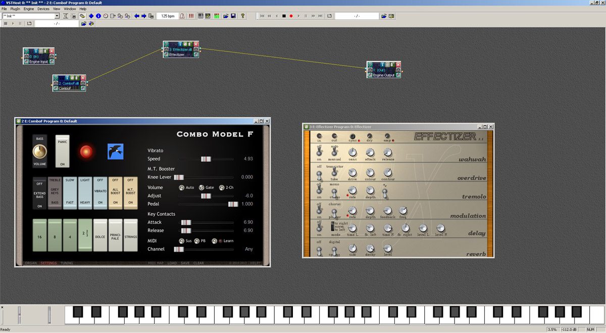The image size is (606, 333).
Task: Click the floppy disk save icon
Action: [x=233, y=16]
